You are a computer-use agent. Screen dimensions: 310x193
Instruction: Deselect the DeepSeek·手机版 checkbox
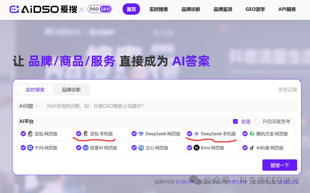tap(189, 133)
